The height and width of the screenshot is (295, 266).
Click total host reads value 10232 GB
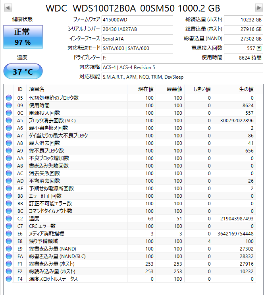pyautogui.click(x=244, y=20)
